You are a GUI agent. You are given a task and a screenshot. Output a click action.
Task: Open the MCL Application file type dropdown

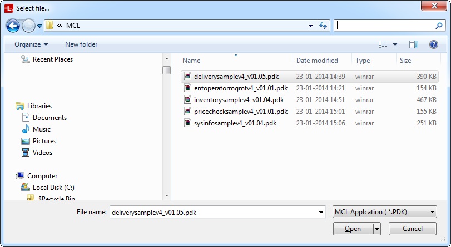coord(384,212)
